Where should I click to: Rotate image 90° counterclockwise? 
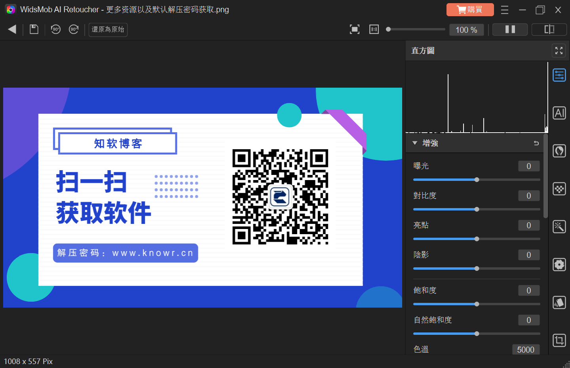56,29
